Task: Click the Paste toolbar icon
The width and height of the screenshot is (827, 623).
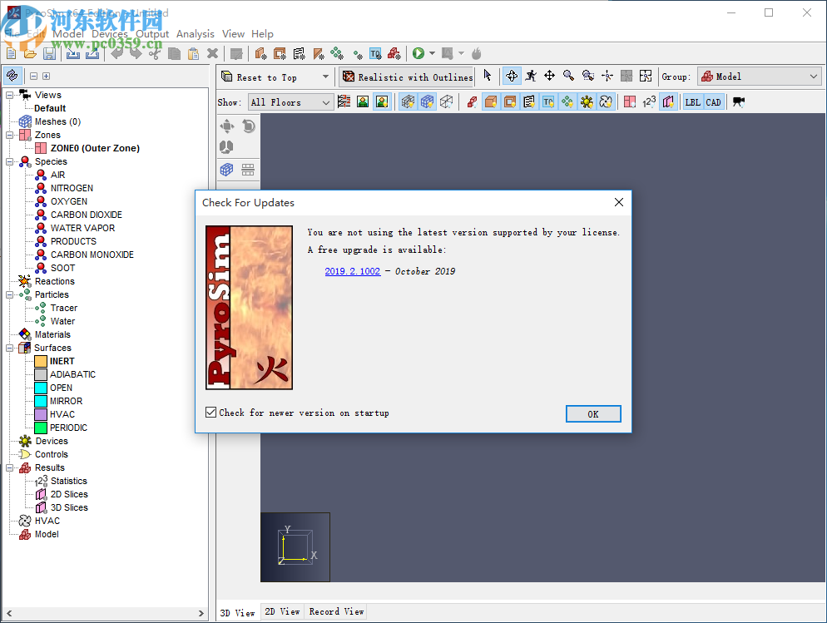Action: click(x=193, y=52)
